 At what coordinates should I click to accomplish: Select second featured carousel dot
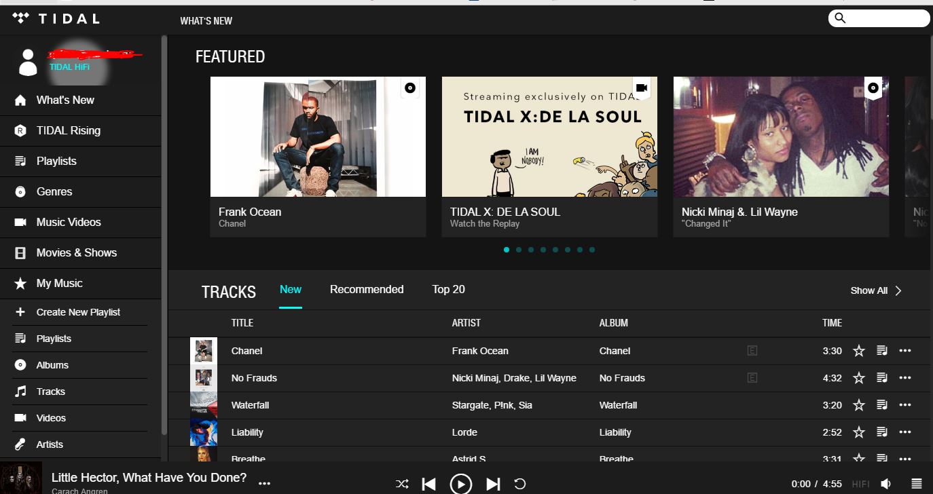tap(519, 250)
